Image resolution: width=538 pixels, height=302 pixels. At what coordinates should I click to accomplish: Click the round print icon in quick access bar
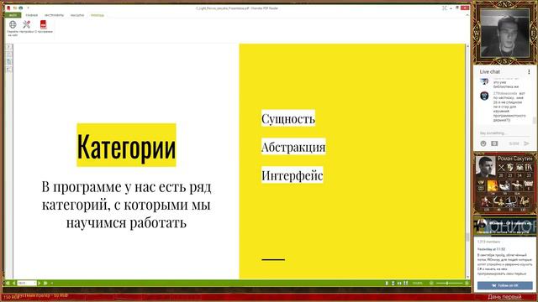point(21,8)
